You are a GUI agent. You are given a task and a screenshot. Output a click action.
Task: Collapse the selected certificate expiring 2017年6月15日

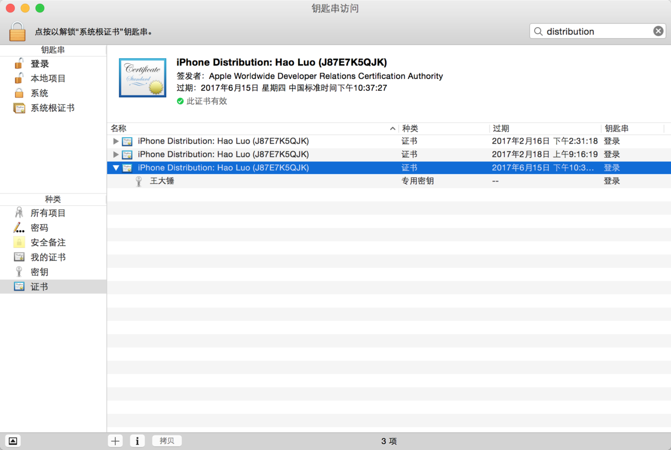[116, 168]
